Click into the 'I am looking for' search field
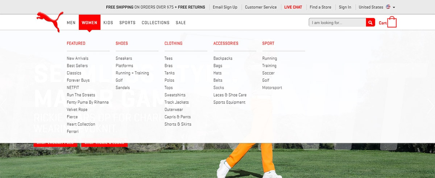 pyautogui.click(x=337, y=23)
